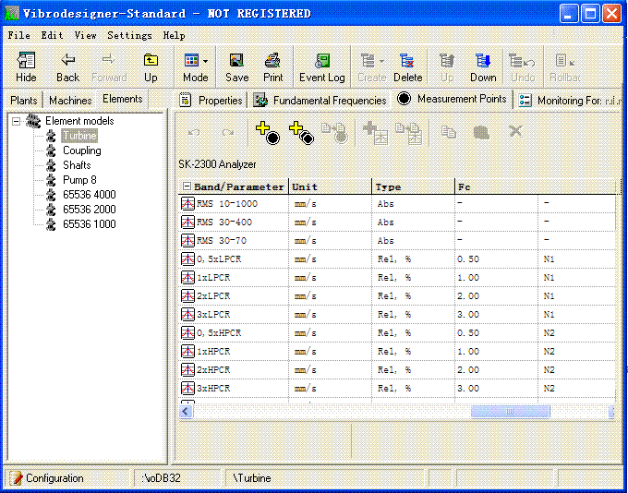Click the 3xHPCR row spectrum icon
The image size is (628, 493).
pos(187,388)
